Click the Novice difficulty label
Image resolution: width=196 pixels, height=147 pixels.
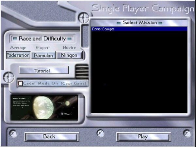(x=69, y=48)
